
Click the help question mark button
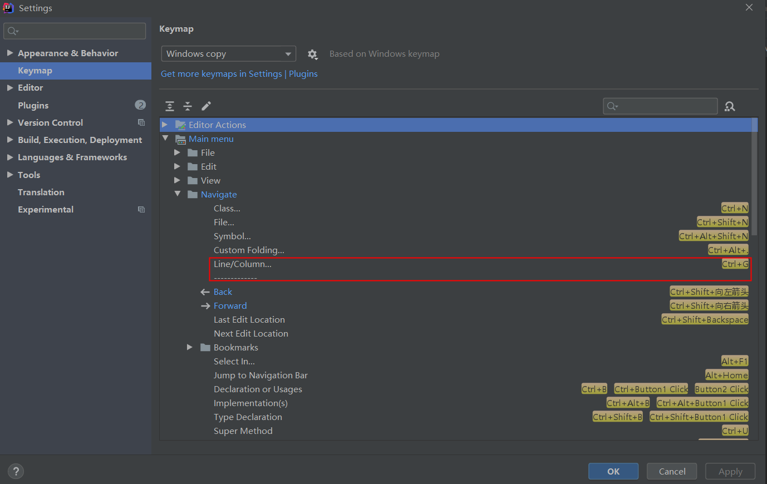[16, 471]
